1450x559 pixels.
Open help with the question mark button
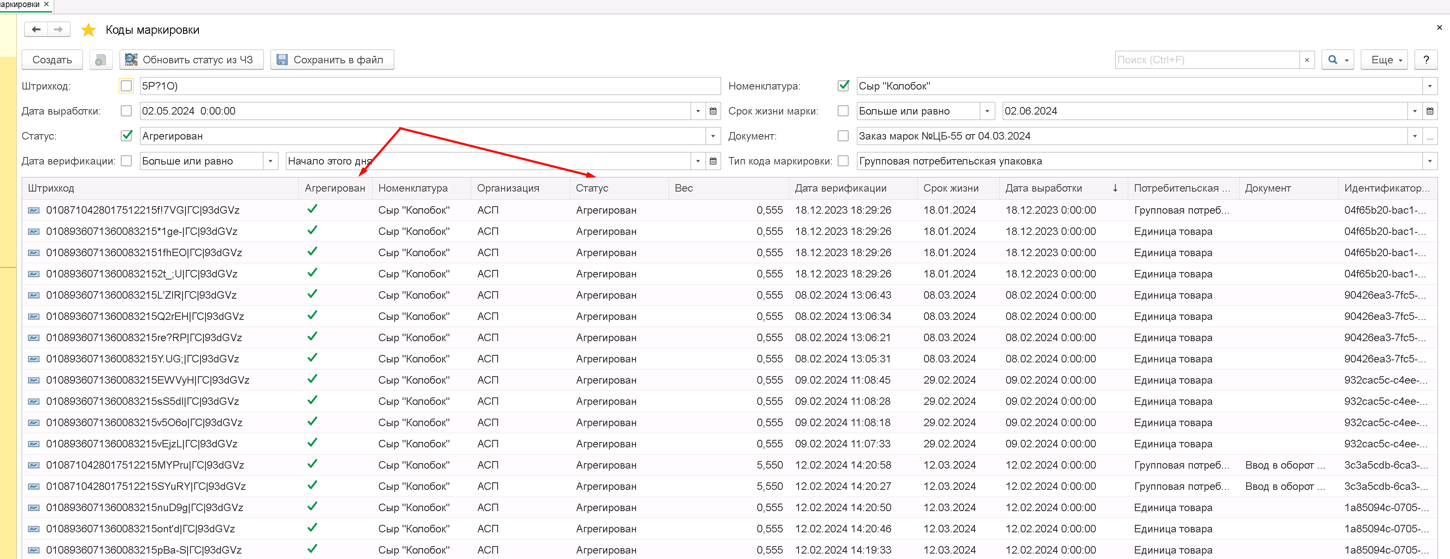pos(1426,60)
